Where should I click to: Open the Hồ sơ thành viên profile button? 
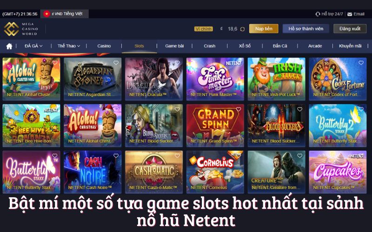point(306,29)
